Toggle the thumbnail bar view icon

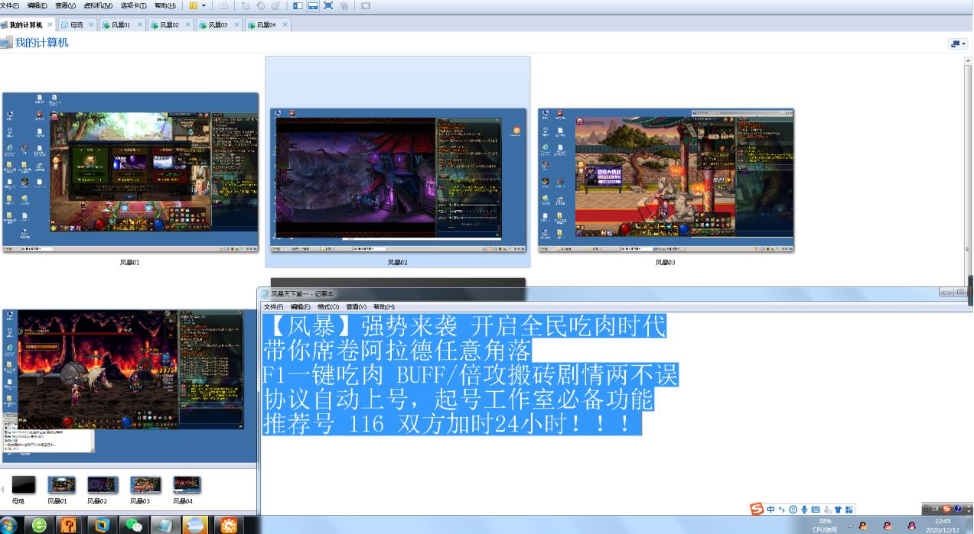pyautogui.click(x=313, y=5)
